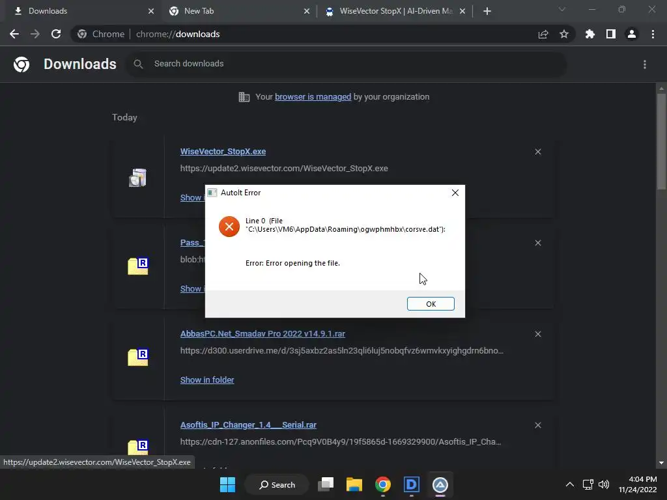The width and height of the screenshot is (667, 500).
Task: Remove the Pass_ download entry
Action: (537, 243)
